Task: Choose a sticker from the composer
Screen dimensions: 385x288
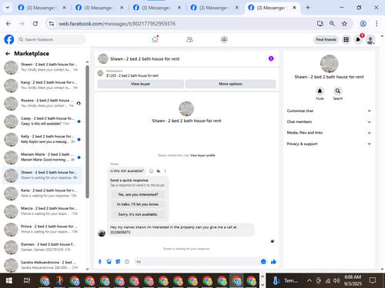Action: click(x=118, y=262)
